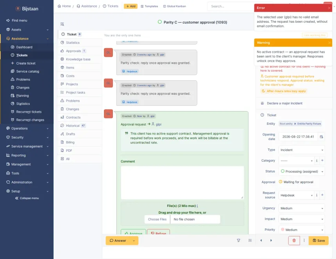Show Category info icon
The height and width of the screenshot is (259, 336).
317,160
